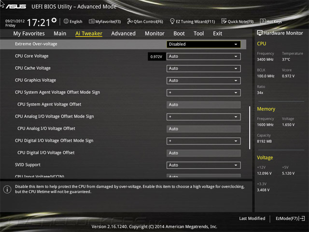Select the Extreme Over-voltage label
The width and height of the screenshot is (309, 232).
(x=36, y=44)
